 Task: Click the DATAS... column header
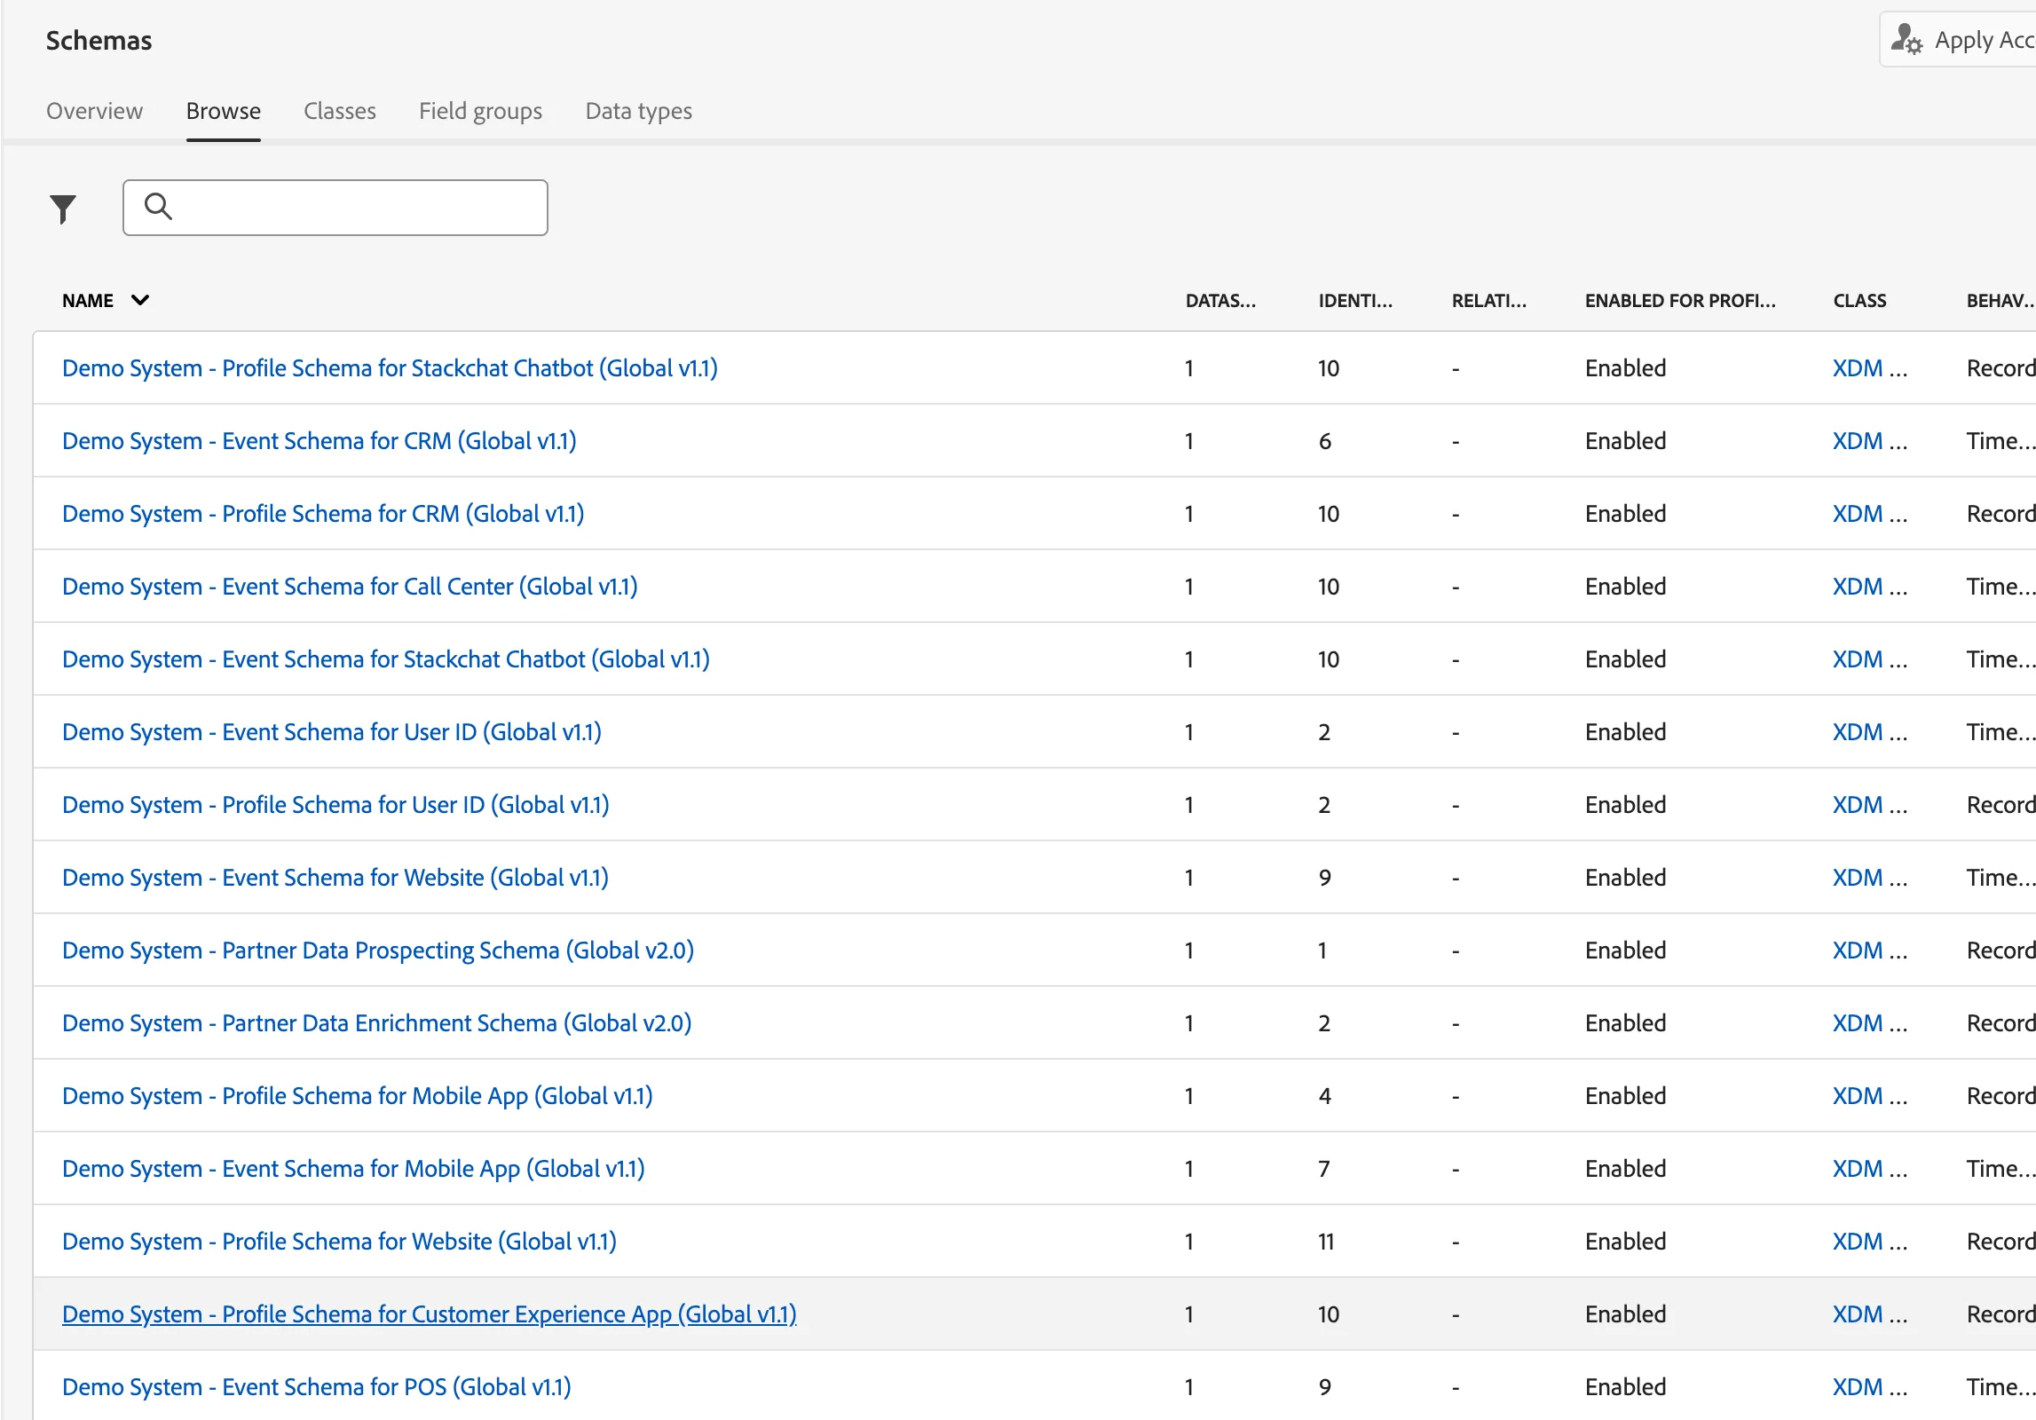coord(1220,301)
